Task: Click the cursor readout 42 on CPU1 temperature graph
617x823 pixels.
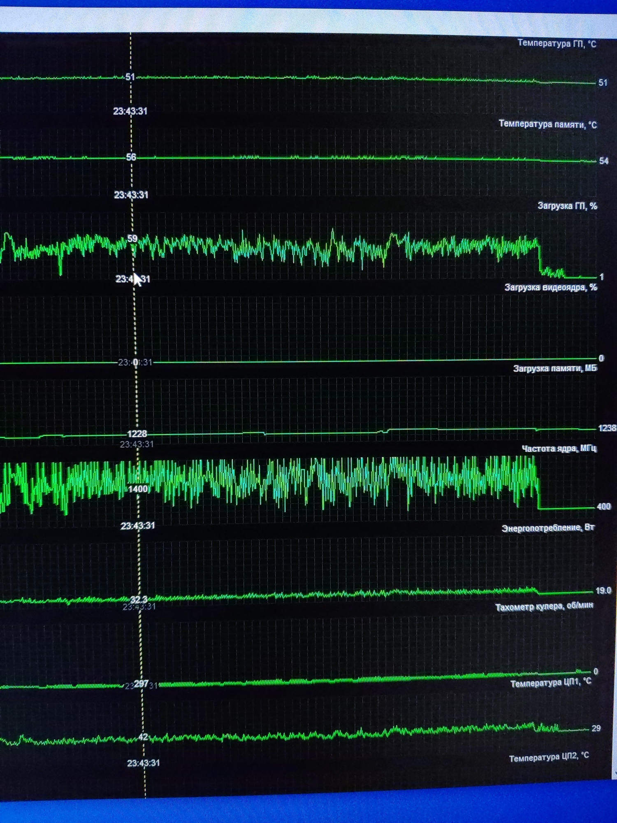Action: coord(143,737)
